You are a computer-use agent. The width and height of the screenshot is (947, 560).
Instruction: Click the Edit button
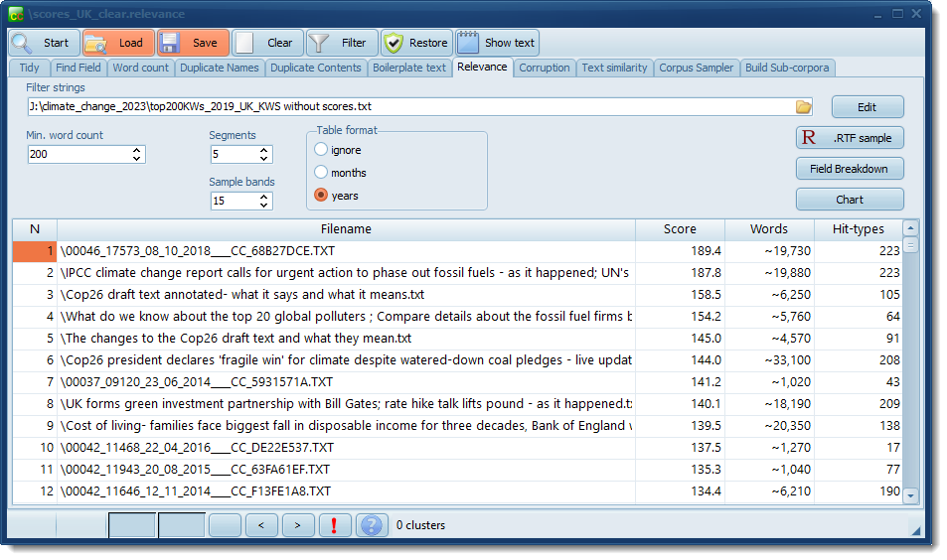[x=868, y=107]
